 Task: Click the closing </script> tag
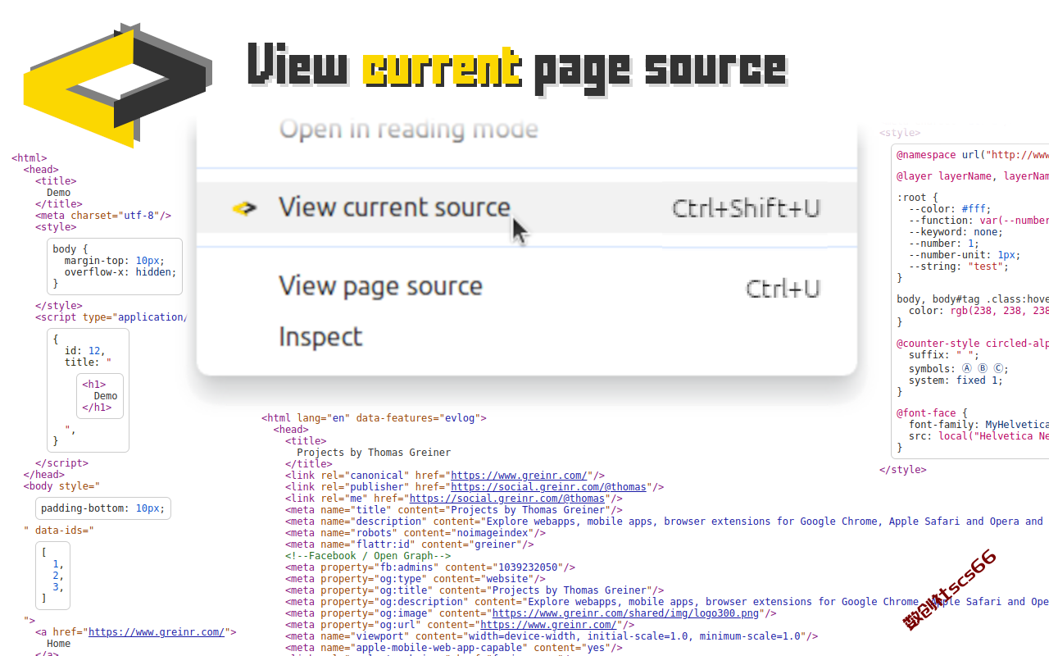point(62,463)
